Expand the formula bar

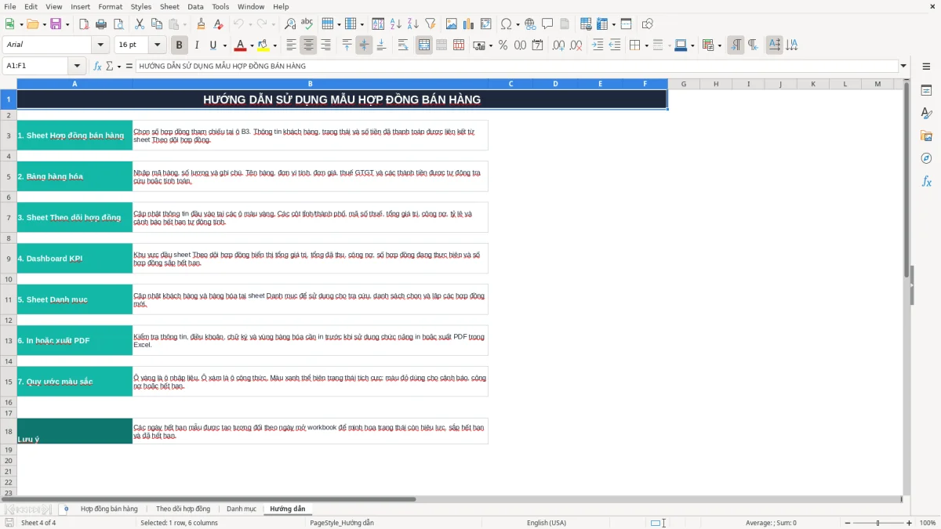click(x=903, y=66)
